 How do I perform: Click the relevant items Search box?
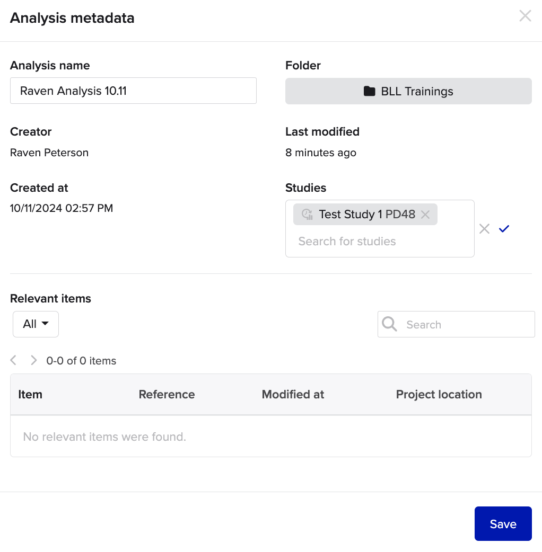point(456,324)
